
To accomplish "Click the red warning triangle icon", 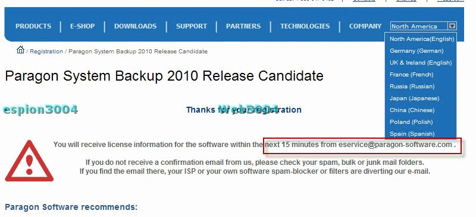I will click(x=29, y=161).
